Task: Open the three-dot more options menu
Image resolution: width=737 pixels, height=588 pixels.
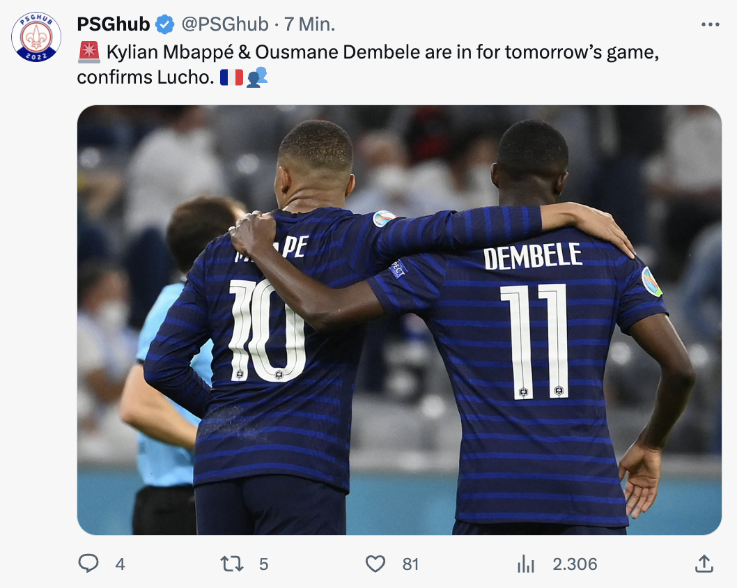Action: (x=710, y=24)
